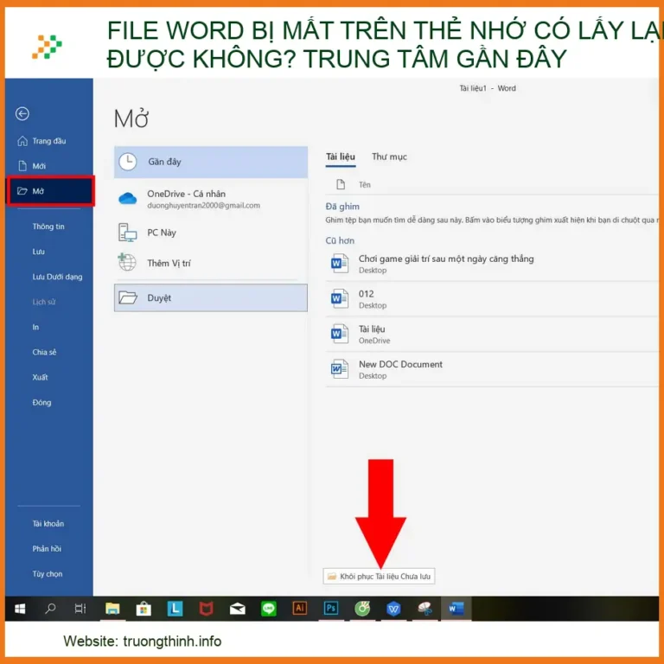Open green circular app on taskbar
Image resolution: width=664 pixels, height=664 pixels.
[x=362, y=609]
